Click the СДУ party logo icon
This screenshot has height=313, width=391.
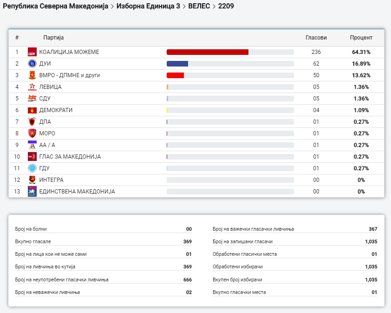32,99
